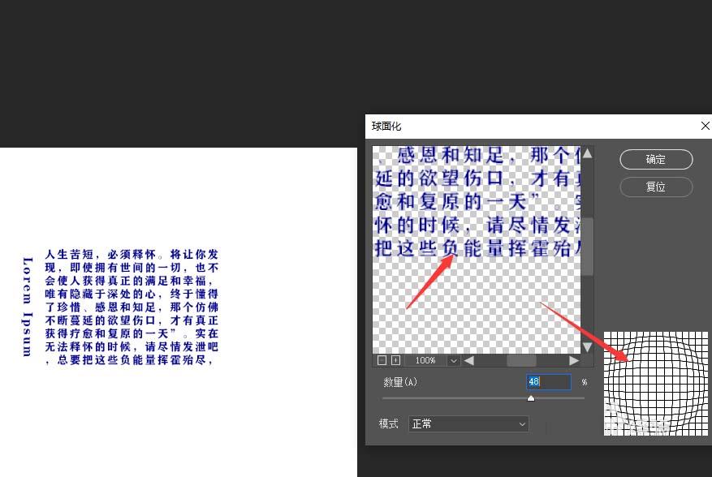This screenshot has height=477, width=712.
Task: Zoom in the Spherize preview with plus icon
Action: pyautogui.click(x=396, y=360)
